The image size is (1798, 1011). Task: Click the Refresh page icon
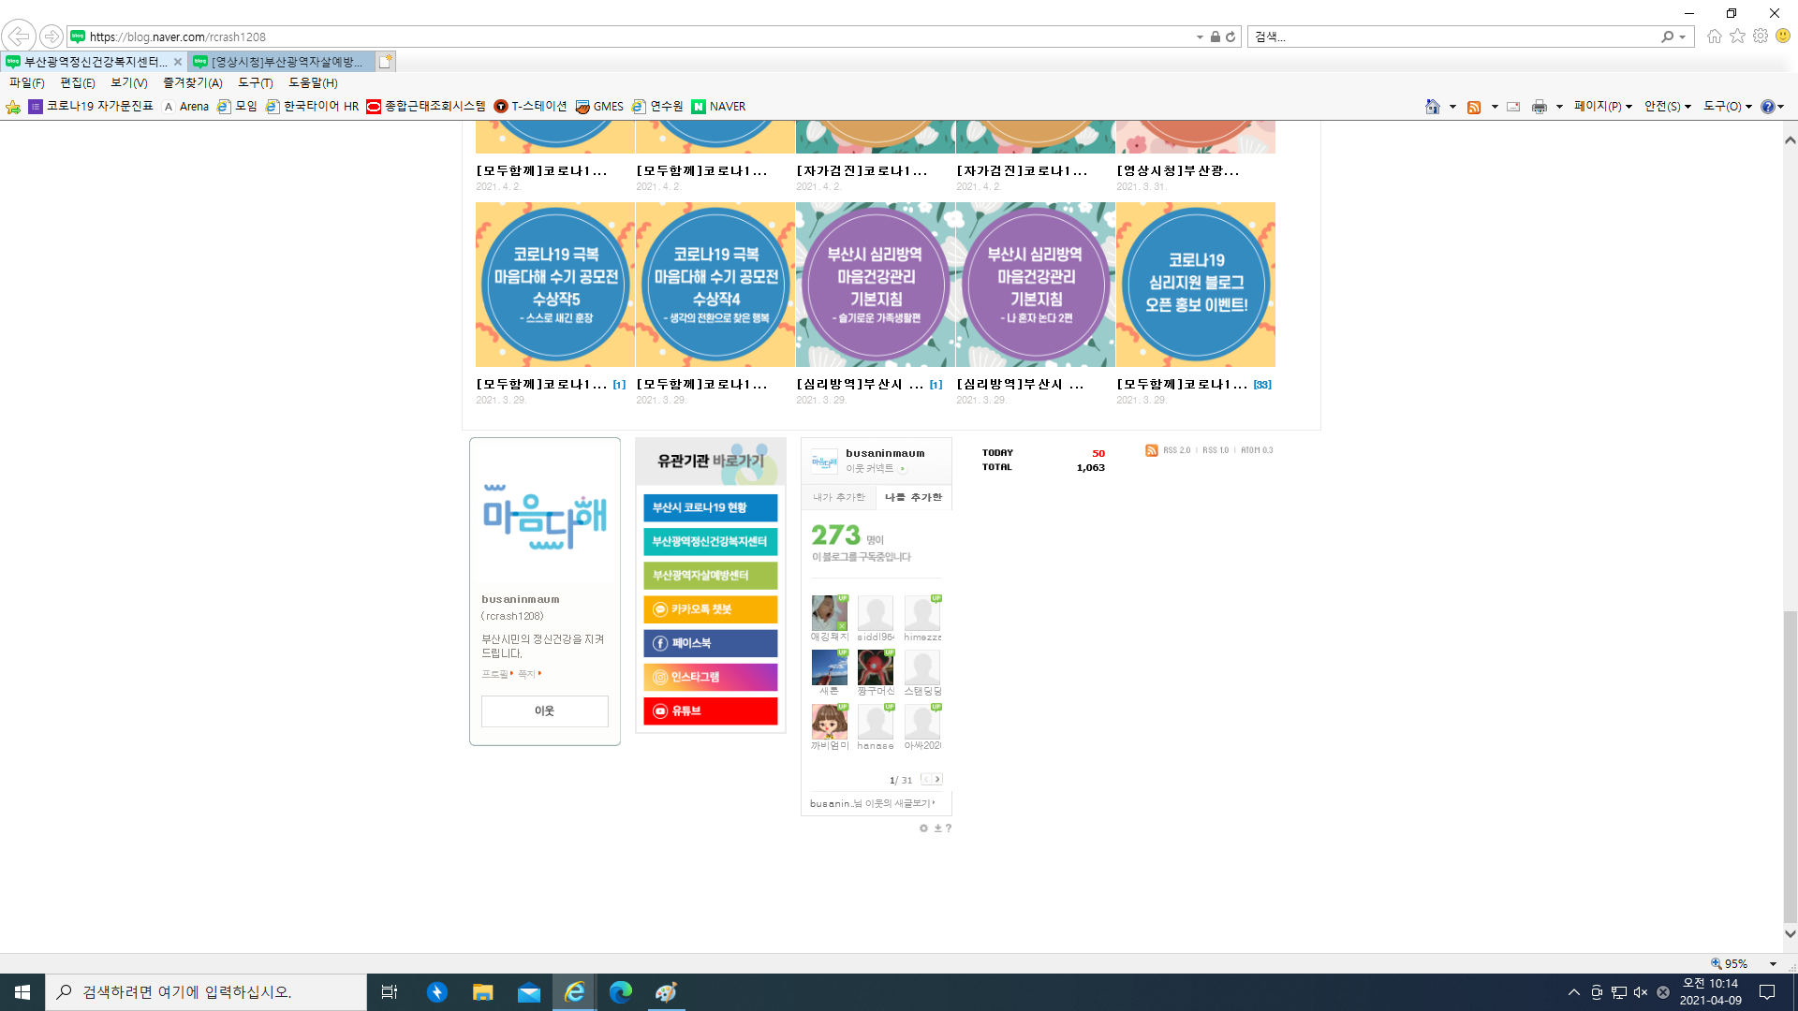tap(1231, 37)
